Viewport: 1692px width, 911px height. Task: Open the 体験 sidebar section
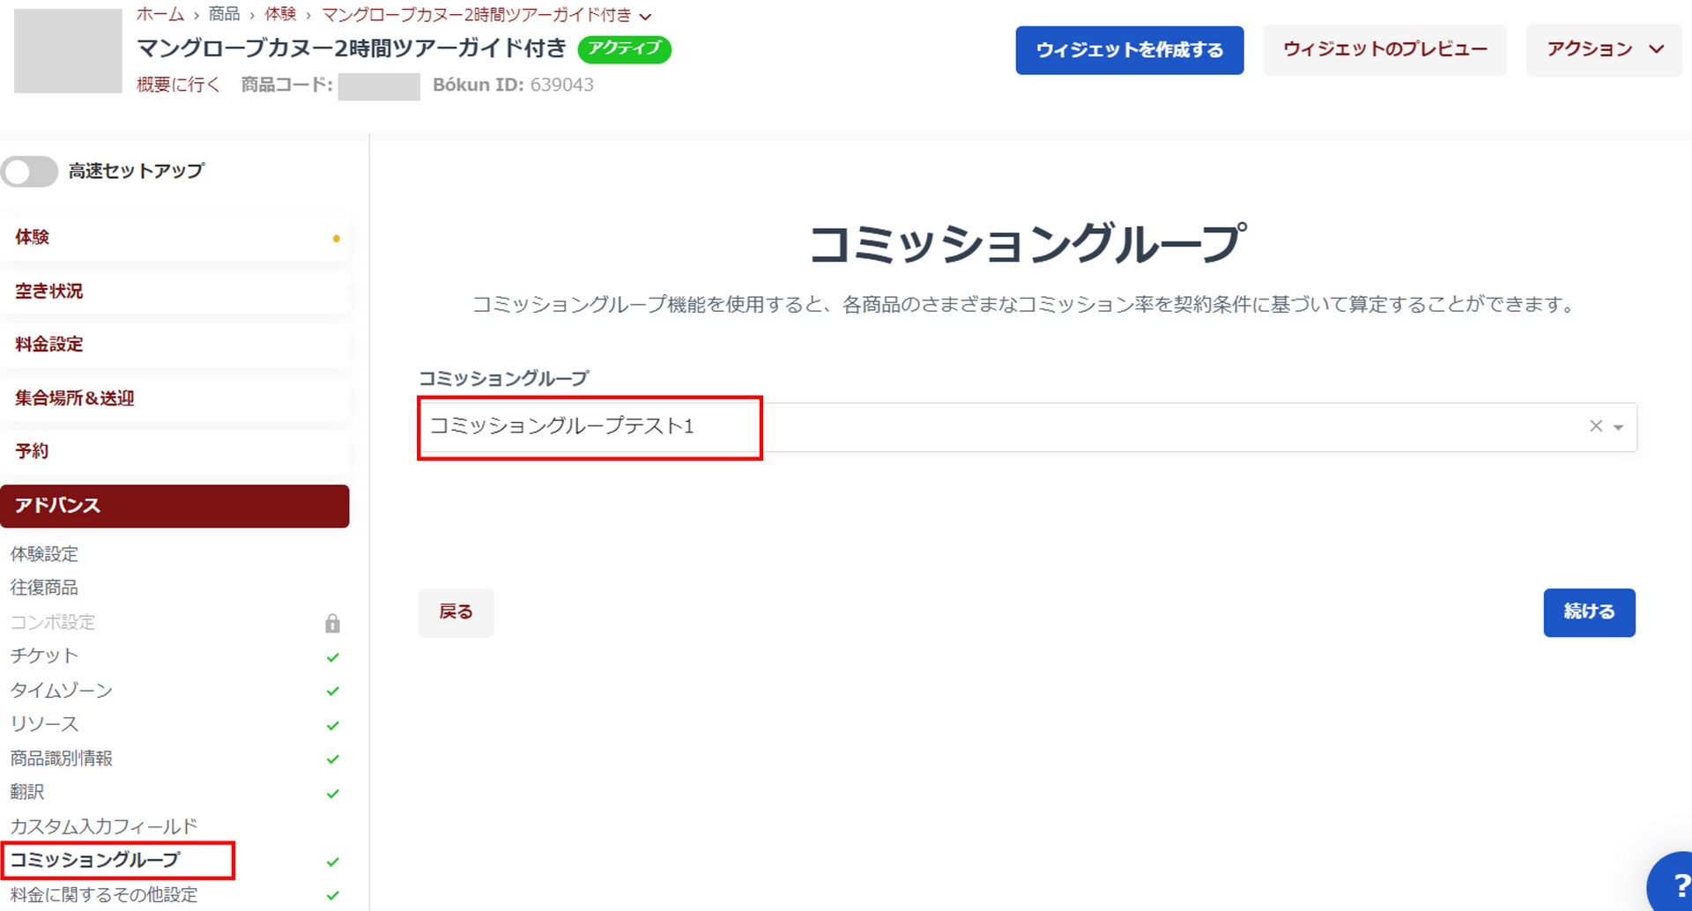(174, 238)
